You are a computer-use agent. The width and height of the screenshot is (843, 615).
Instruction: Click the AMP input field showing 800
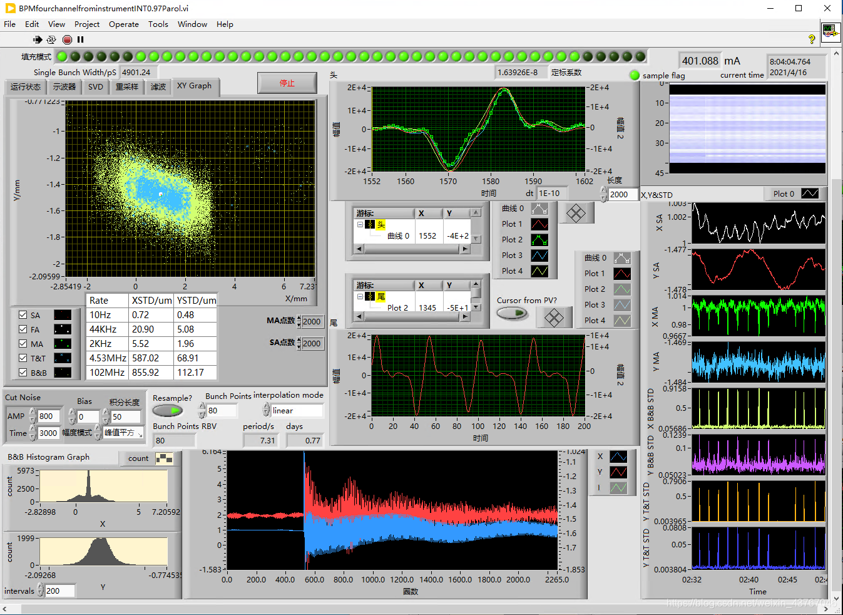pos(49,416)
